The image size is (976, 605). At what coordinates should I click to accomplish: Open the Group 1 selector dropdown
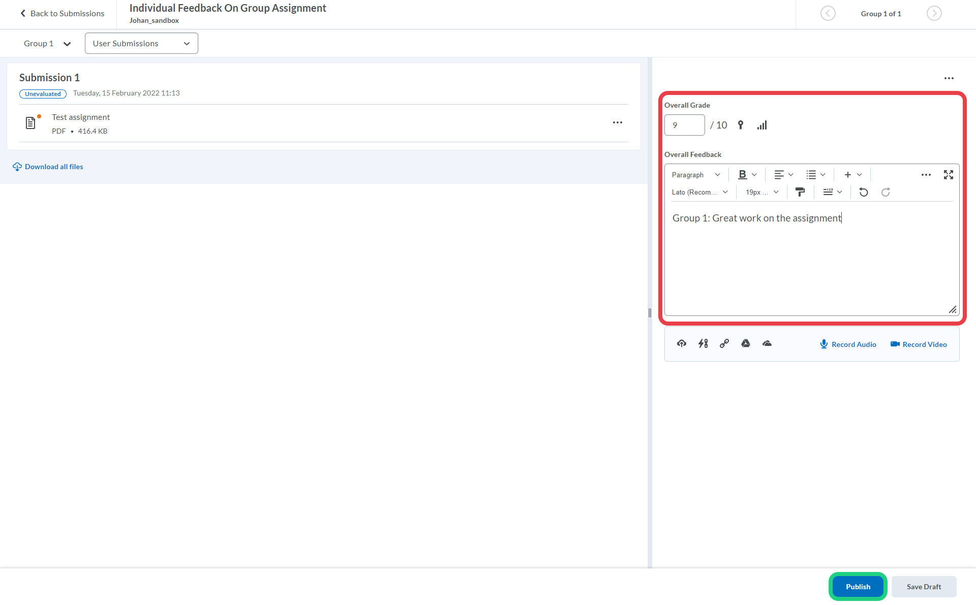(x=47, y=44)
